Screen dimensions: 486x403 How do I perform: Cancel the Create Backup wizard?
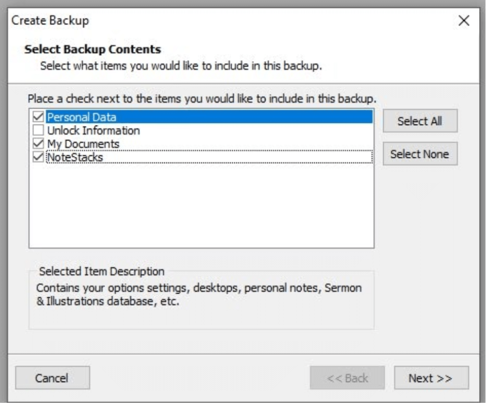click(x=52, y=378)
